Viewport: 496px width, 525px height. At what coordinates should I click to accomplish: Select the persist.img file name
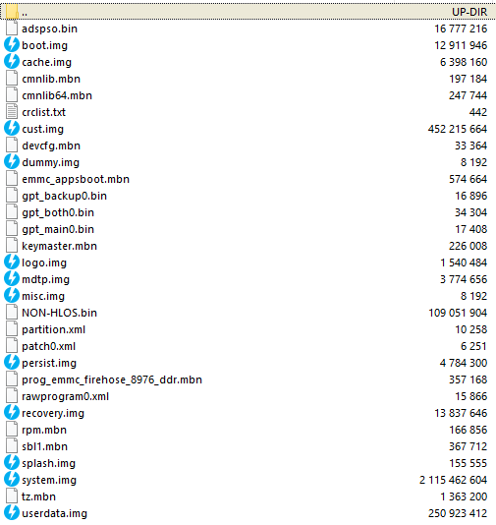49,364
